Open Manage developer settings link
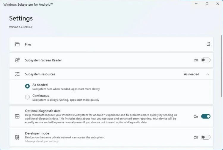 click(x=42, y=141)
